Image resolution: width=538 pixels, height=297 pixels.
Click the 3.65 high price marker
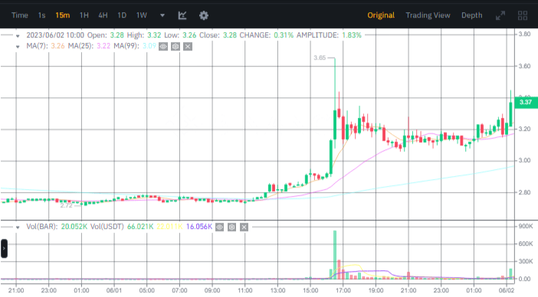[320, 57]
